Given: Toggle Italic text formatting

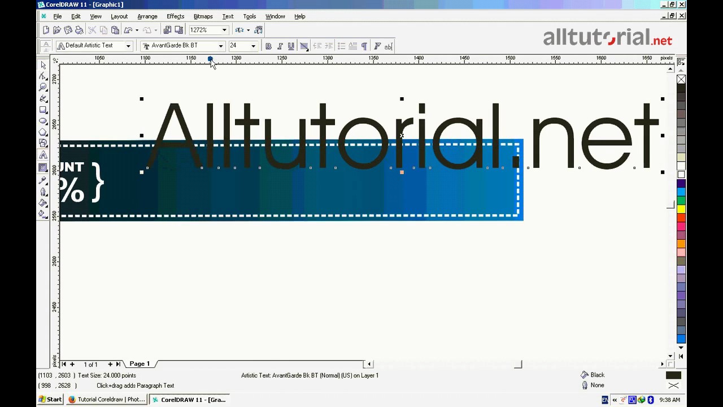Looking at the screenshot, I should (x=280, y=46).
